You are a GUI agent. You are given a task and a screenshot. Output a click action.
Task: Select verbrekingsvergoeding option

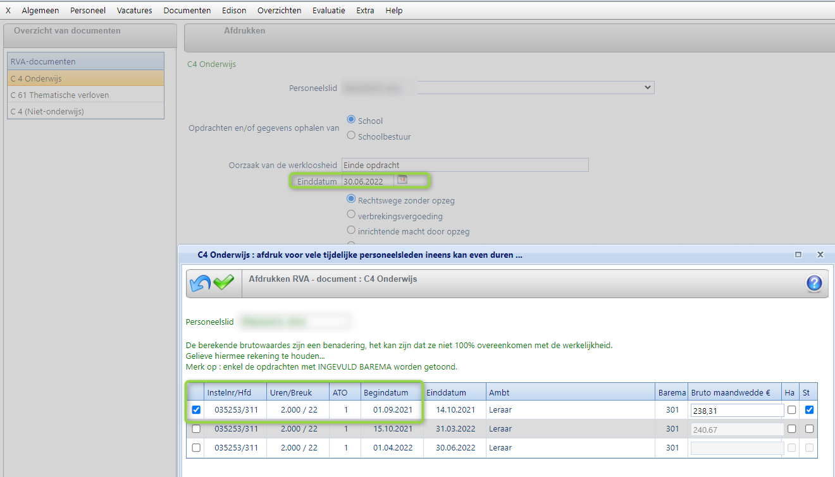click(x=351, y=215)
